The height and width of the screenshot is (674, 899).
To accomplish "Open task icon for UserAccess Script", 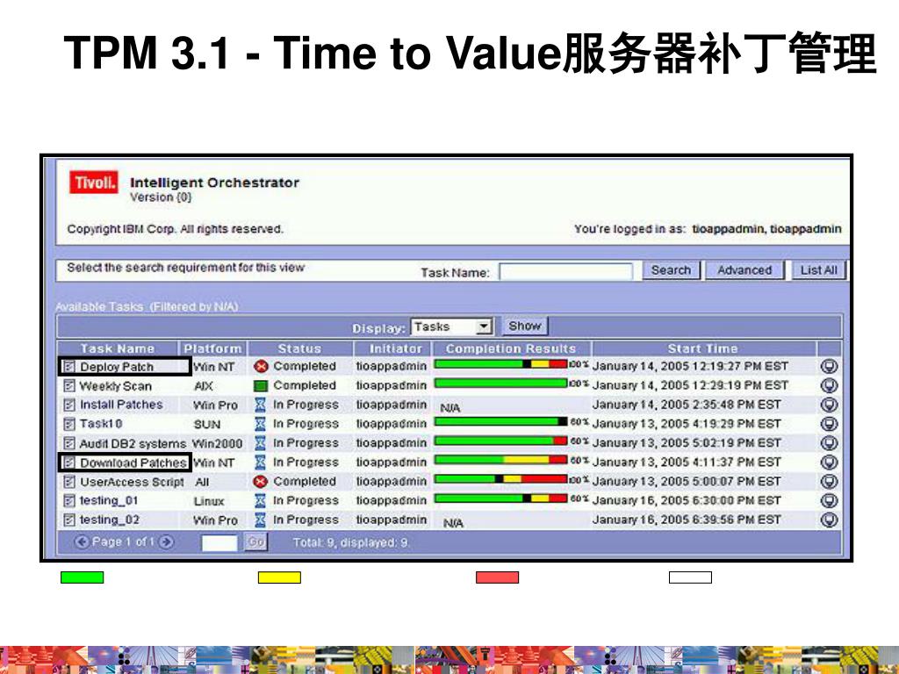I will 69,482.
